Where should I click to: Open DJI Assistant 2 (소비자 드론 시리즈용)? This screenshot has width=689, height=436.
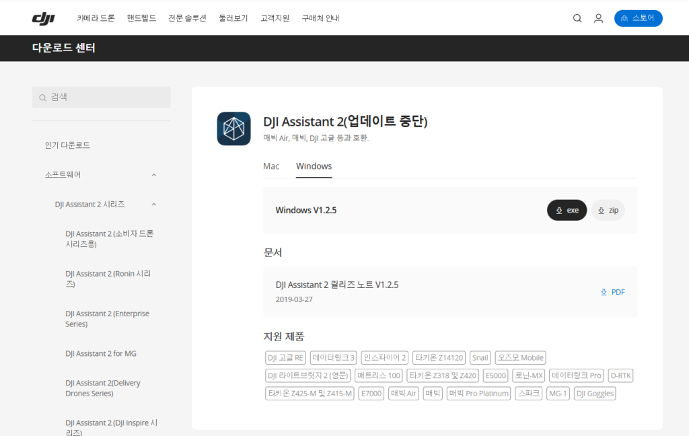pos(110,239)
